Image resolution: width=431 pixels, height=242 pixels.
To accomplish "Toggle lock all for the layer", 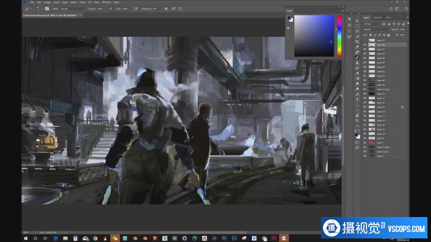I will tap(388, 35).
